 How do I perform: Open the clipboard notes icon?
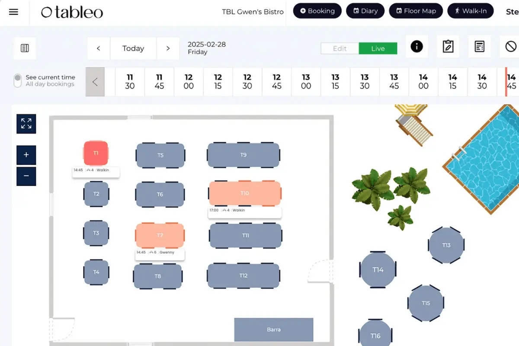click(x=448, y=46)
